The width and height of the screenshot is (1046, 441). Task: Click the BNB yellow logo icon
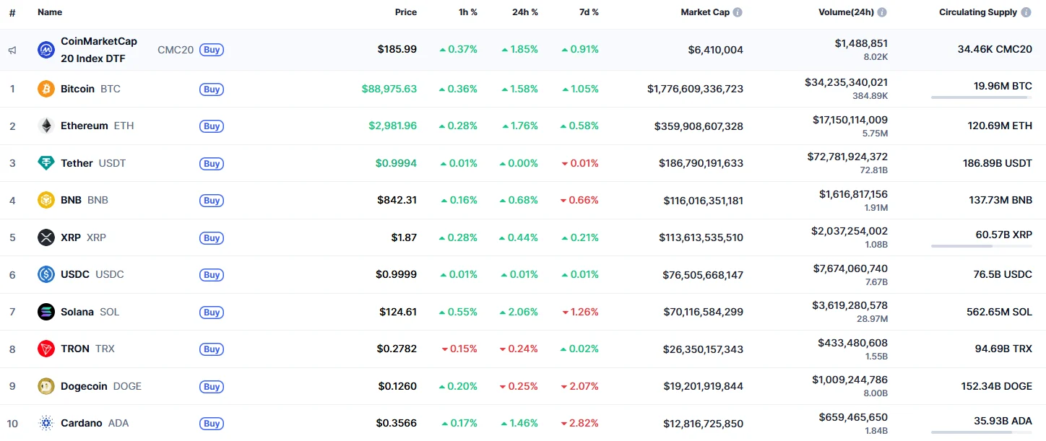pos(46,200)
